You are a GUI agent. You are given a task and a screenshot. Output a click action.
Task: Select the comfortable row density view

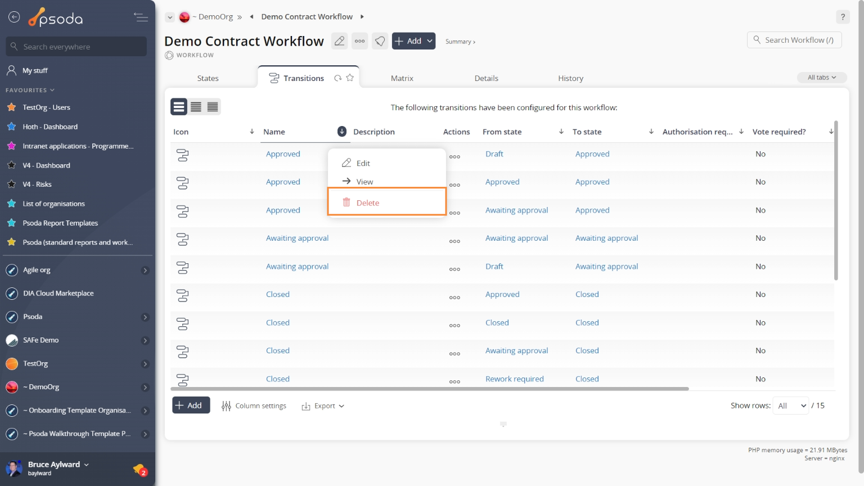(x=179, y=107)
